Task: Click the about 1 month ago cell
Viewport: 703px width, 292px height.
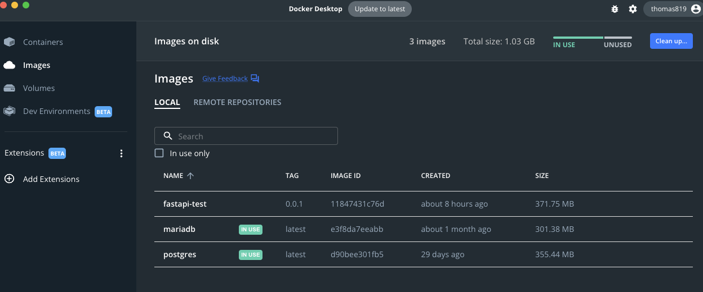Action: pyautogui.click(x=456, y=229)
